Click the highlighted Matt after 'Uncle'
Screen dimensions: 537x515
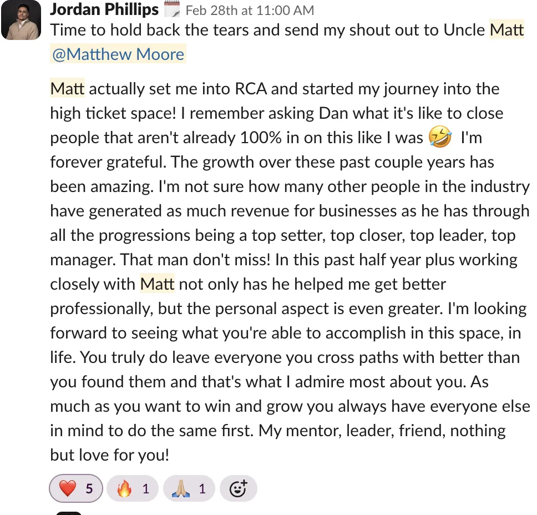tap(507, 30)
